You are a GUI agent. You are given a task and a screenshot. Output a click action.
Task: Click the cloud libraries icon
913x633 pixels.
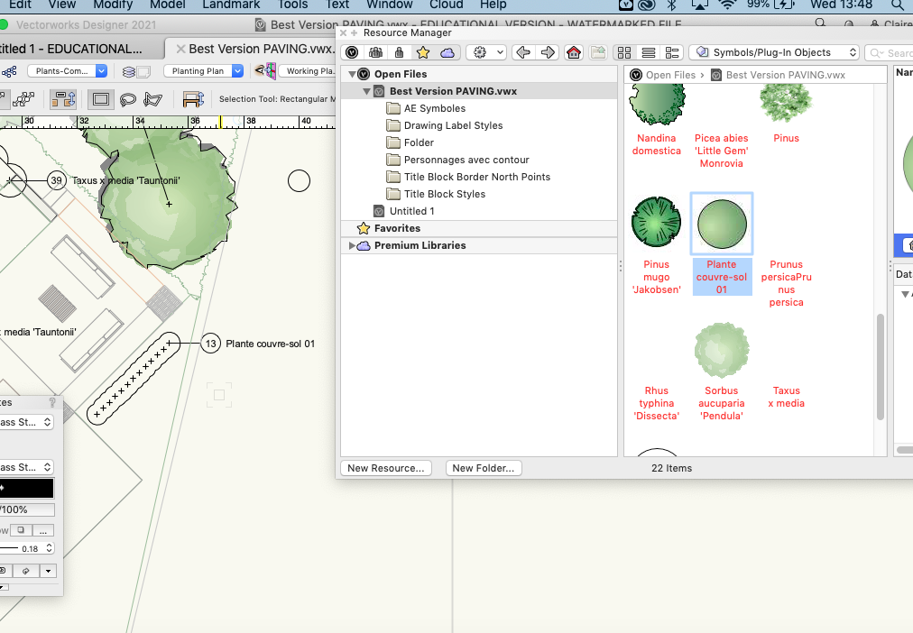point(446,52)
